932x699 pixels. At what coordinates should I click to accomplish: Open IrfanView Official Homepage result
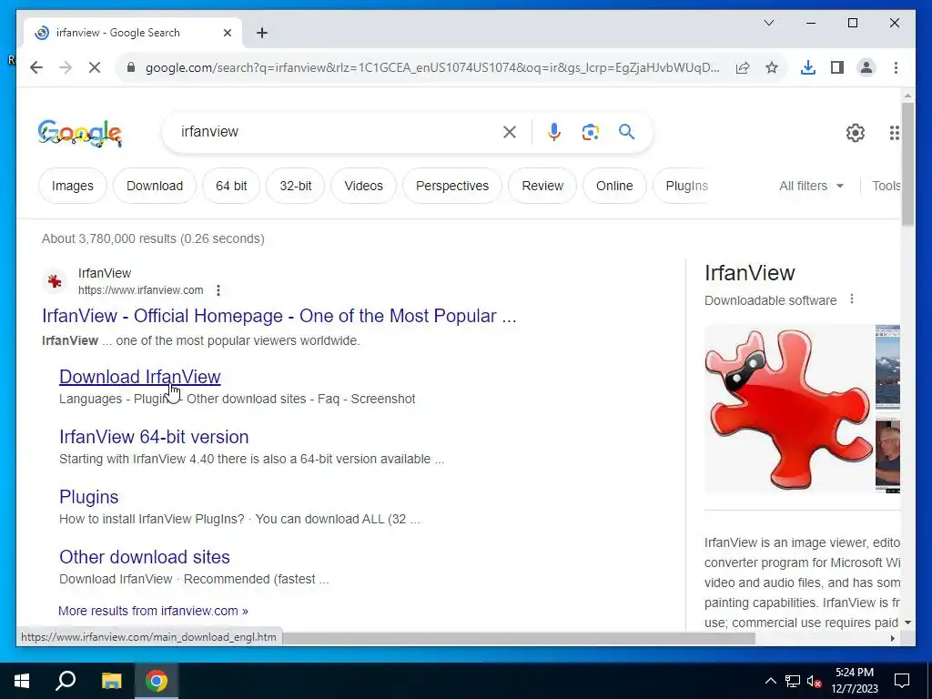tap(279, 316)
